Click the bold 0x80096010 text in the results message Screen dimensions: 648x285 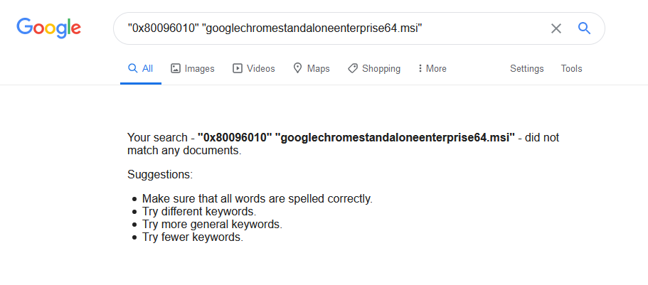click(235, 138)
